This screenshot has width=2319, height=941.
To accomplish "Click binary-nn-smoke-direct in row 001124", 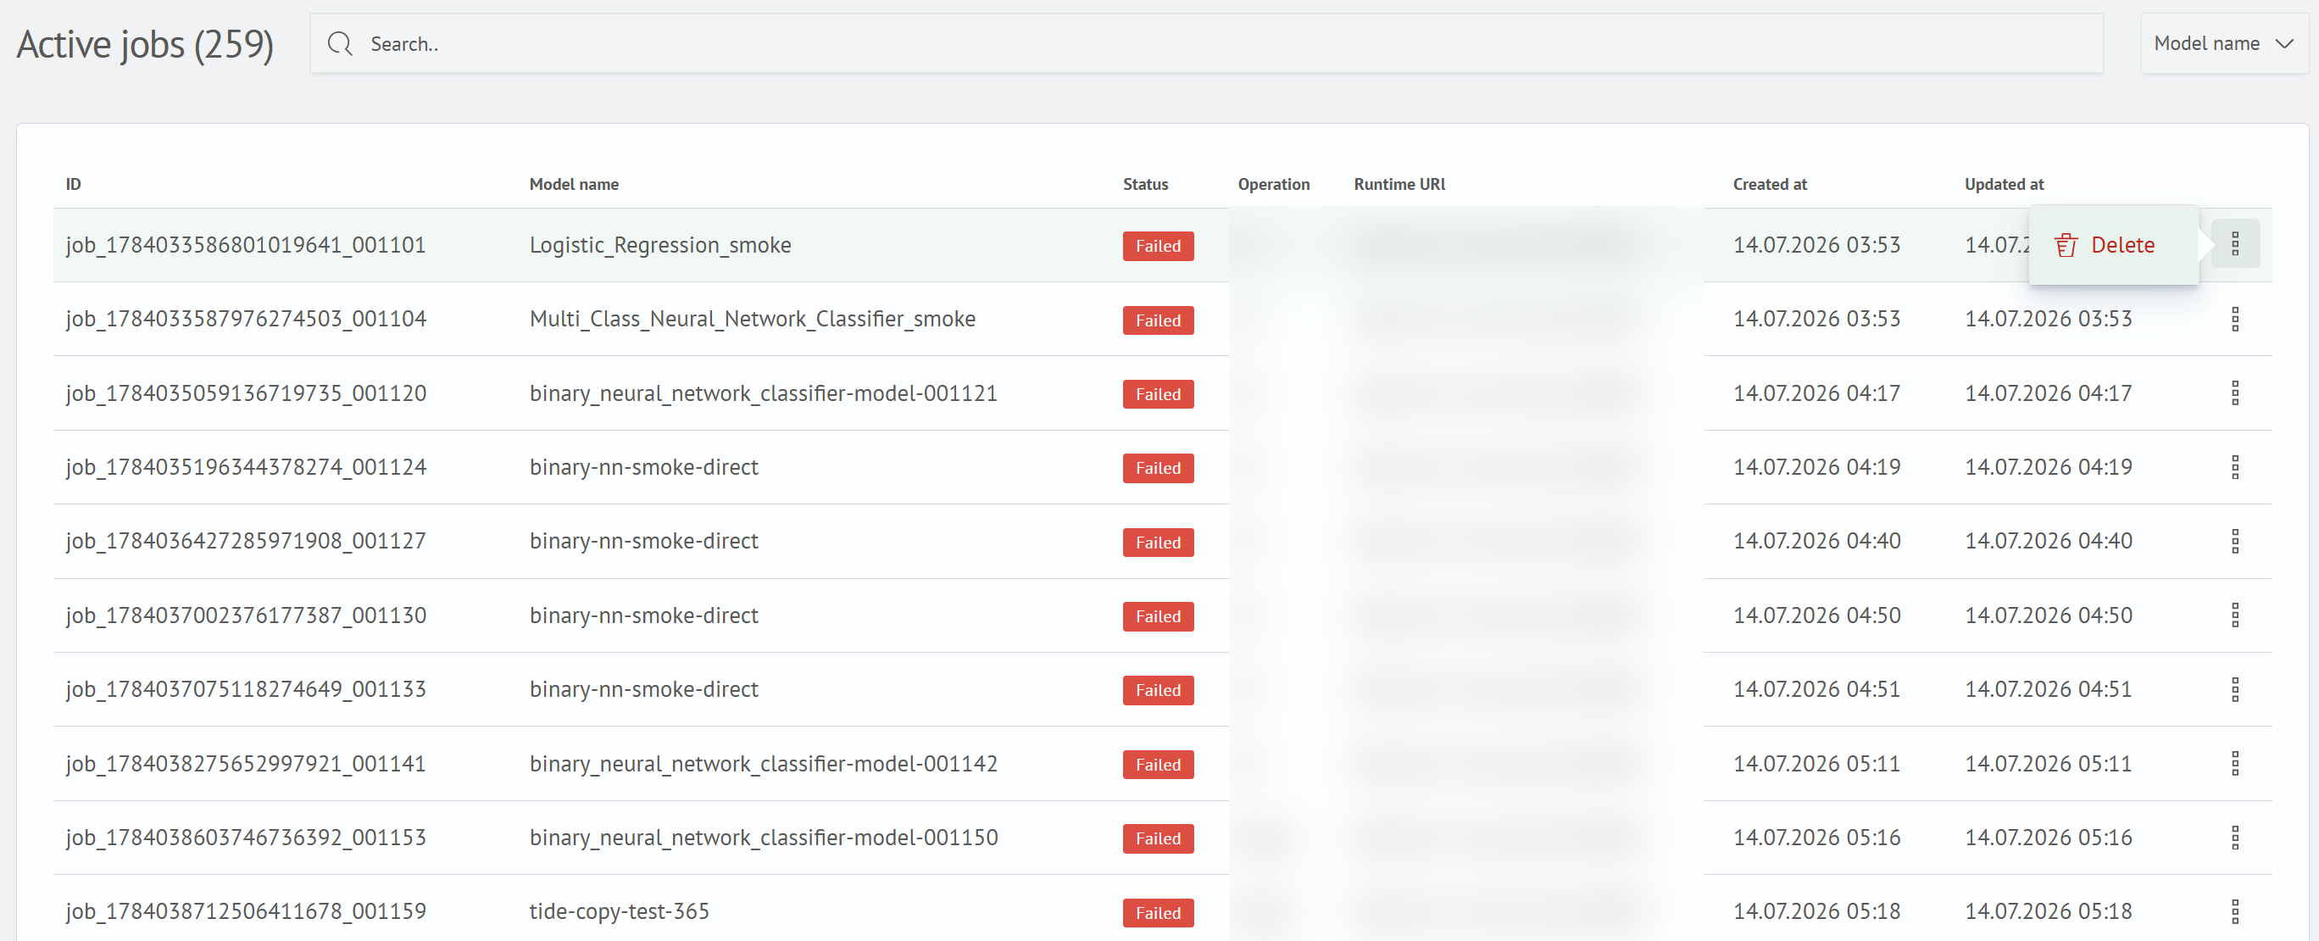I will pyautogui.click(x=642, y=467).
